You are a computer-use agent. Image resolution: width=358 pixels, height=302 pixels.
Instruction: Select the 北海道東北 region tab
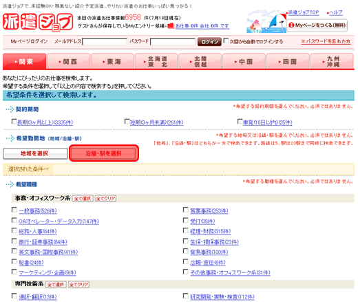pos(156,61)
